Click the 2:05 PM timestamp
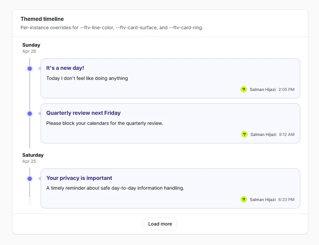 click(x=286, y=90)
